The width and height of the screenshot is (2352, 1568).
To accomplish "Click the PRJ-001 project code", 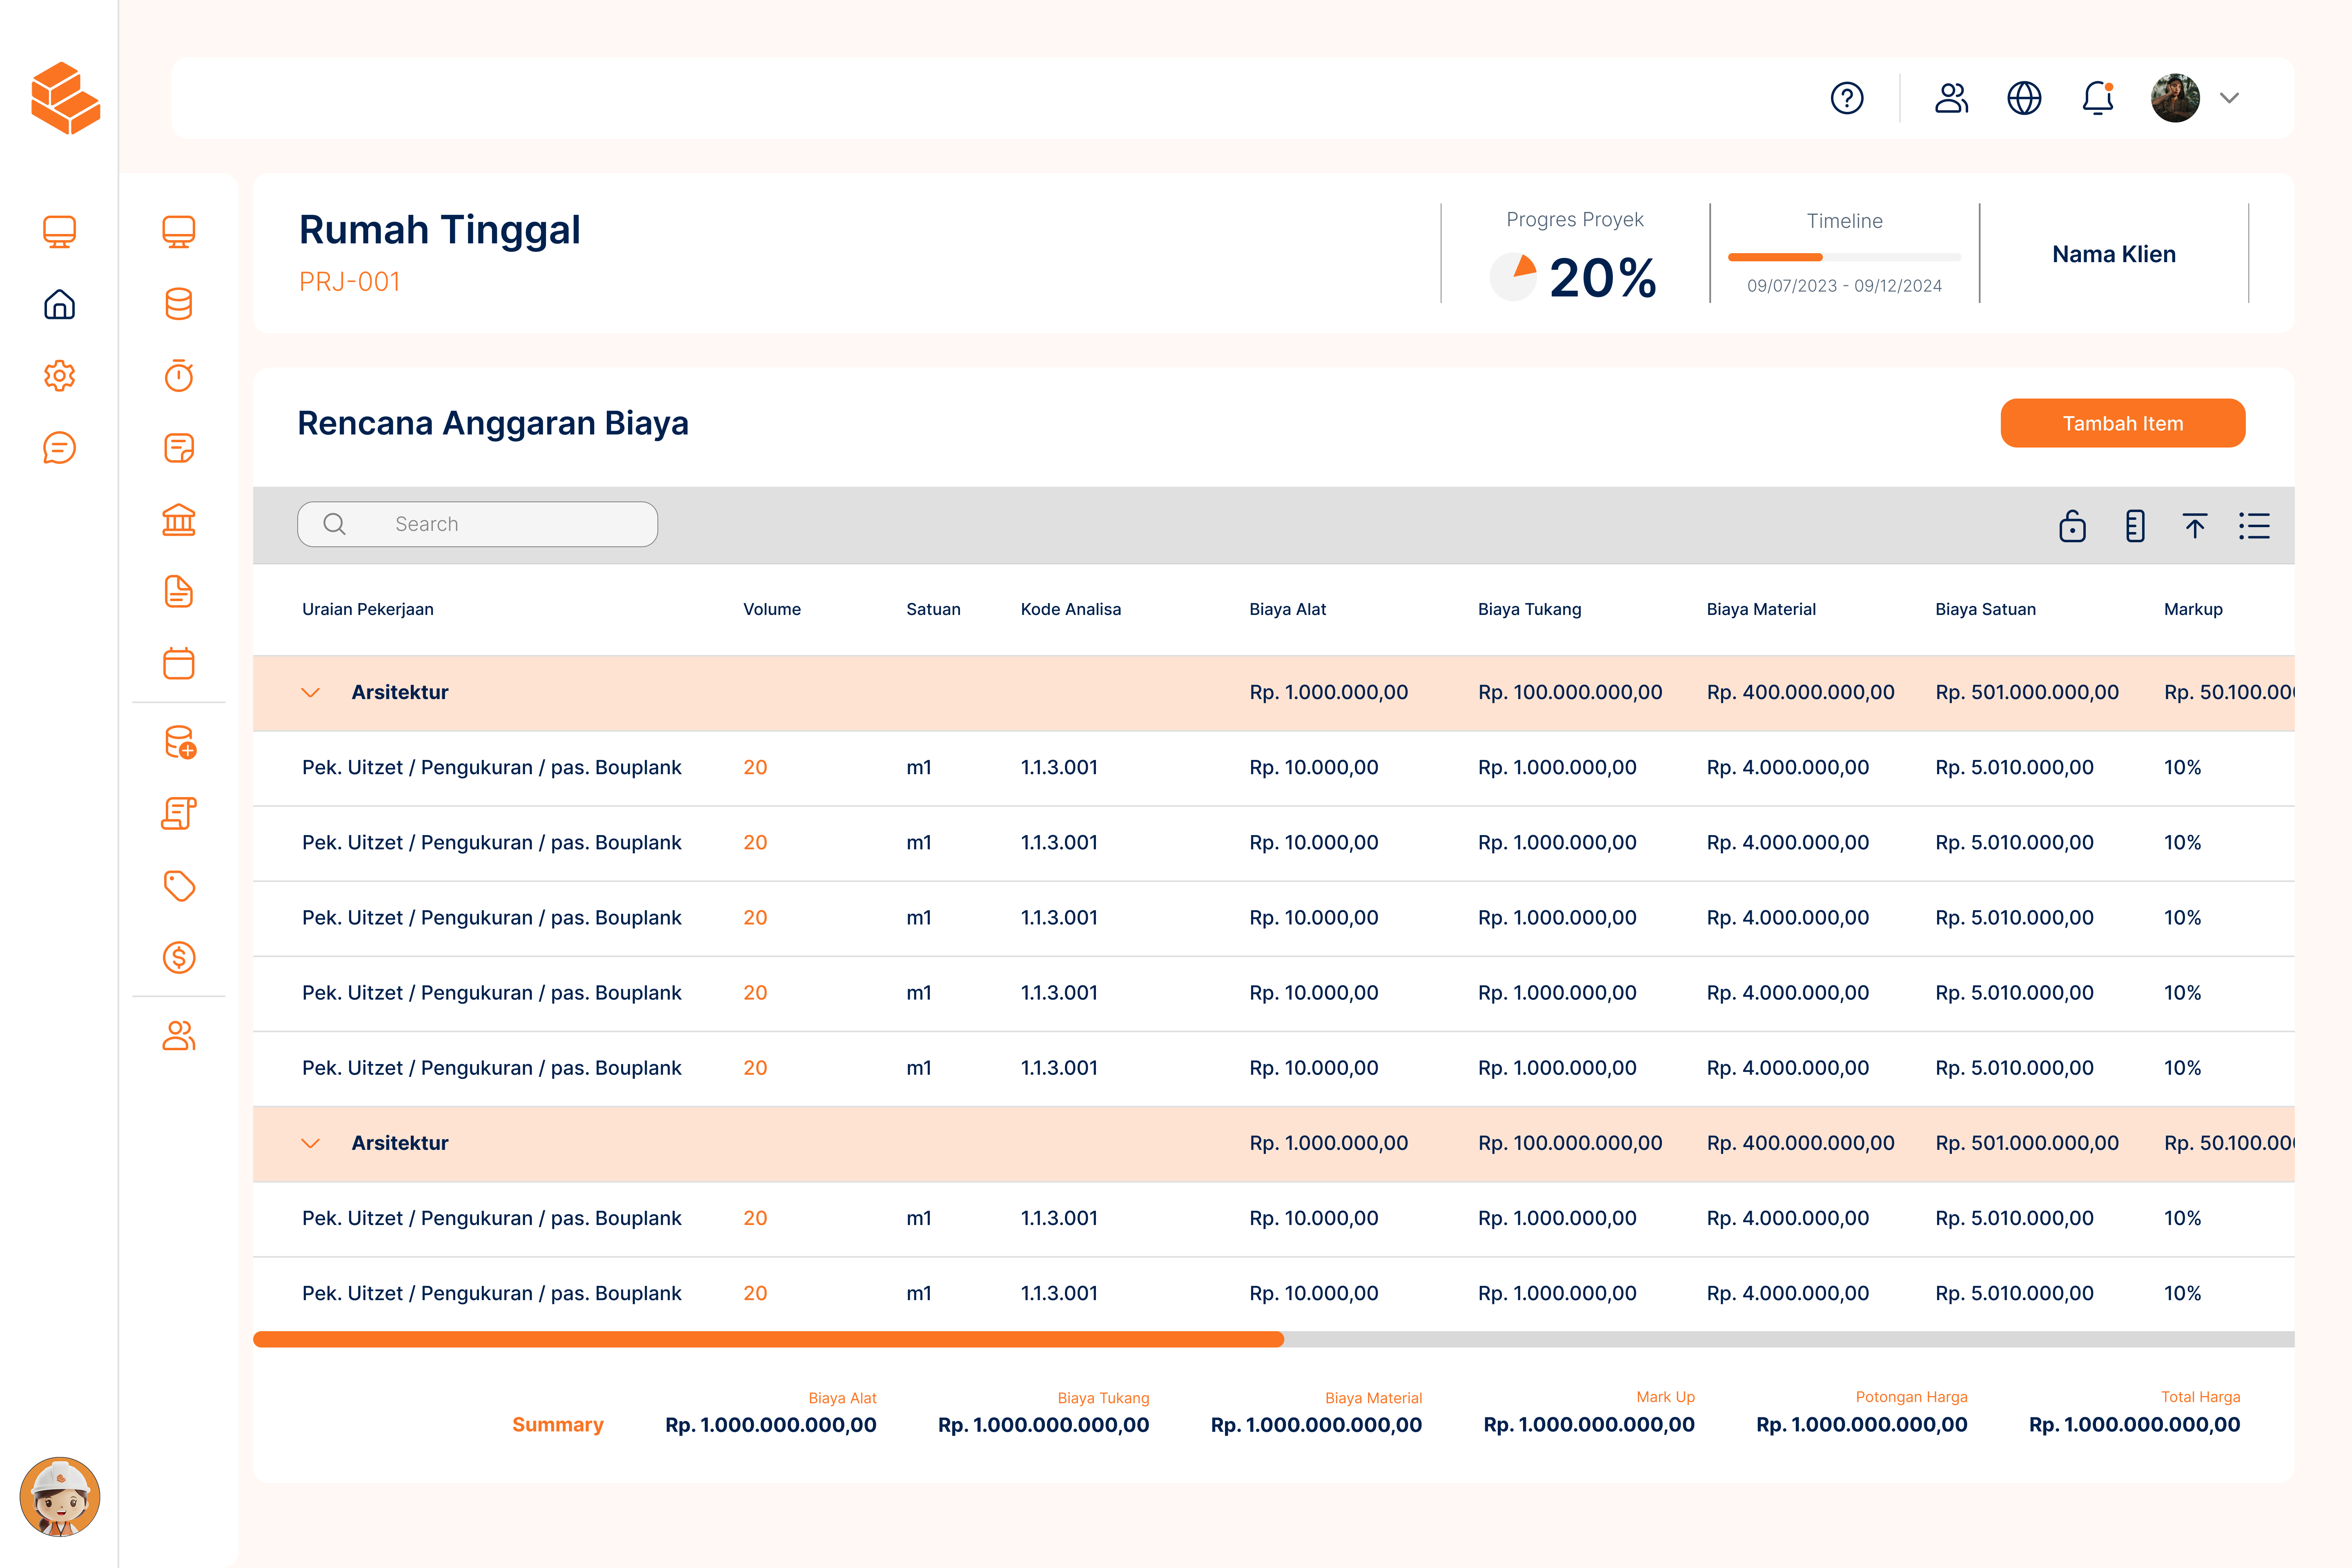I will click(349, 282).
